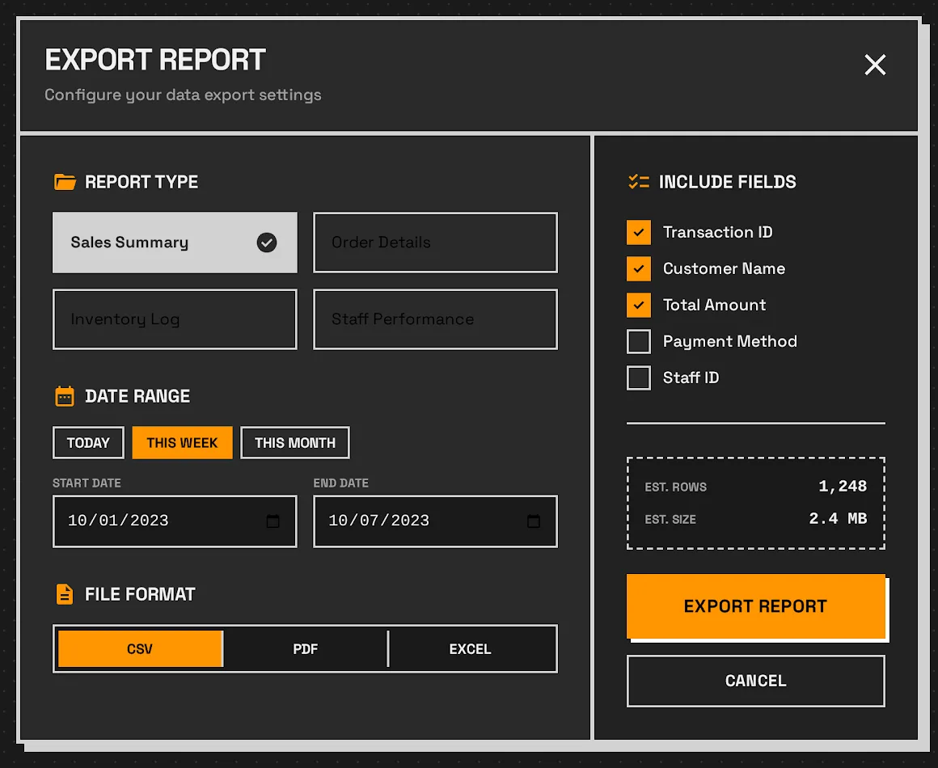The height and width of the screenshot is (768, 938).
Task: Choose the This Month date range
Action: (x=295, y=443)
